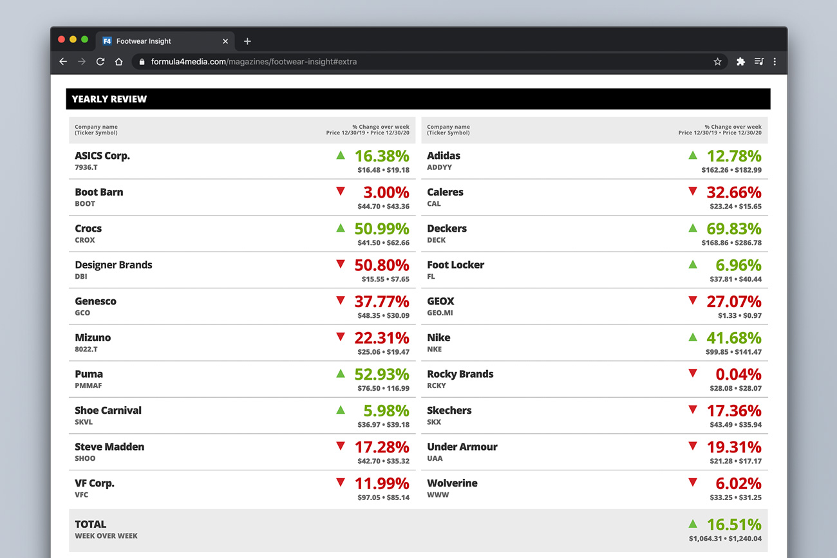Click the TOTAL 16.51% value
Viewport: 837px width, 558px height.
coord(734,525)
